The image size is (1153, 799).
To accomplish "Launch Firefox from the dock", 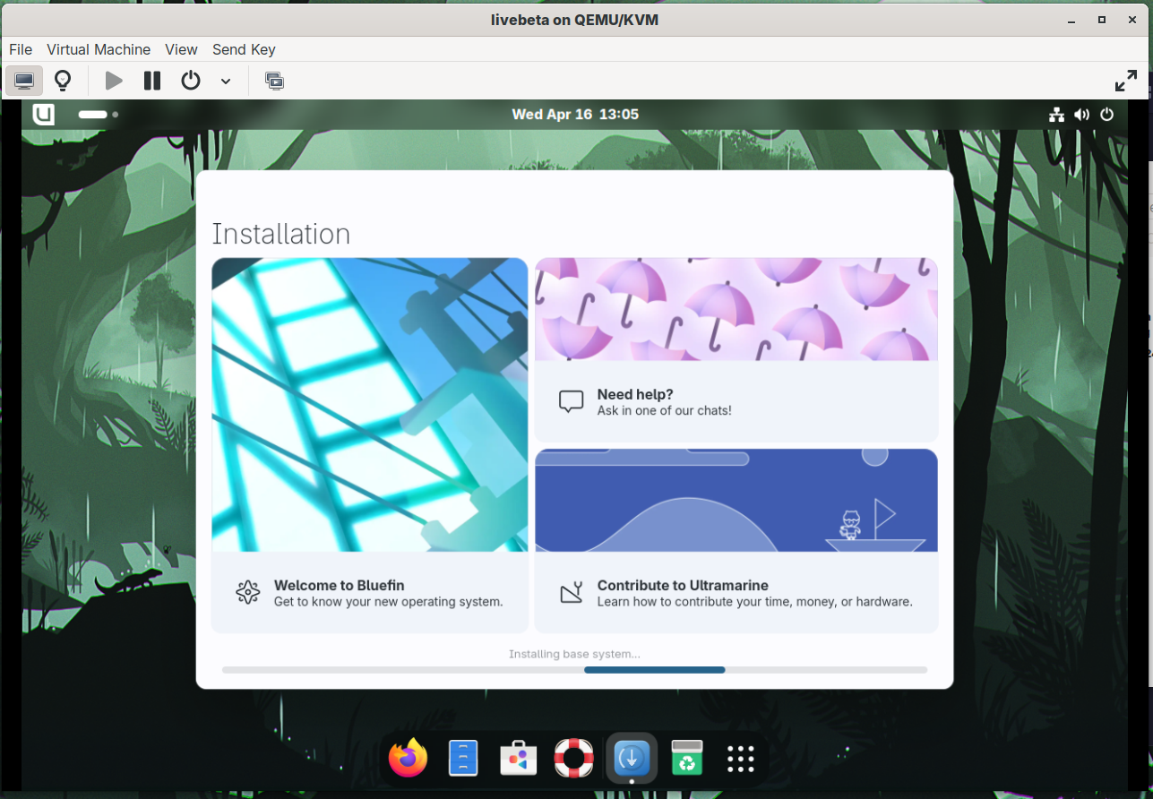I will point(409,759).
